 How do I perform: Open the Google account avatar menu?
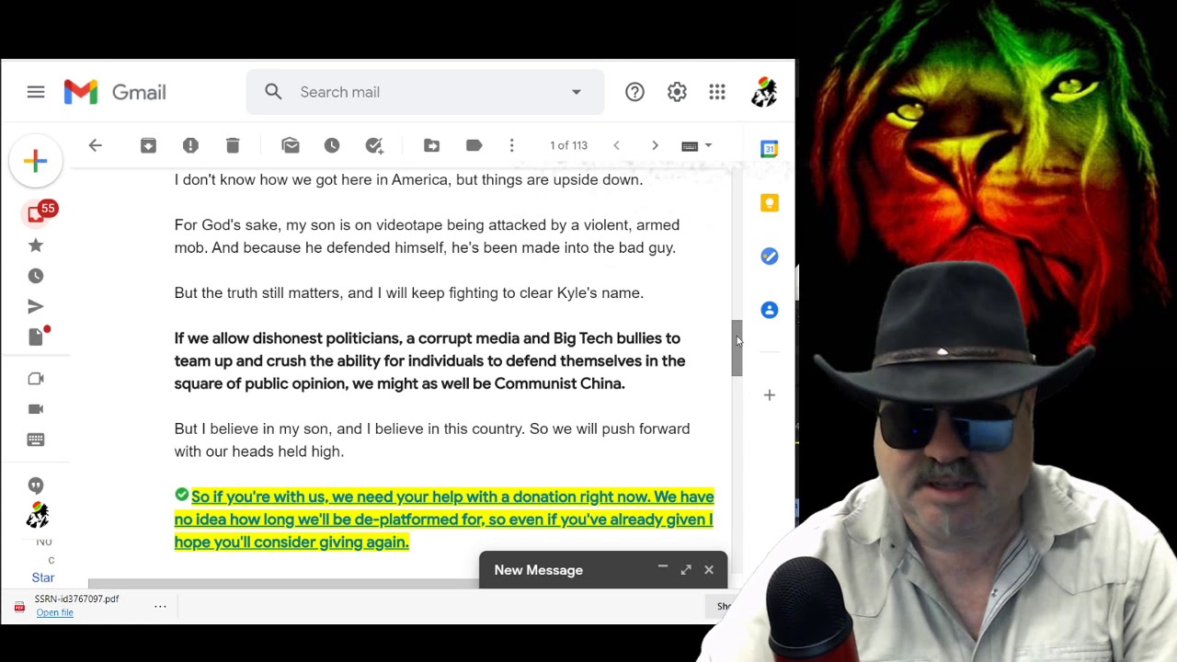click(x=764, y=92)
